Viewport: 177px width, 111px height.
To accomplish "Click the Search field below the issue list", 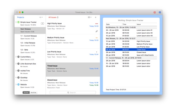I will tap(73, 92).
